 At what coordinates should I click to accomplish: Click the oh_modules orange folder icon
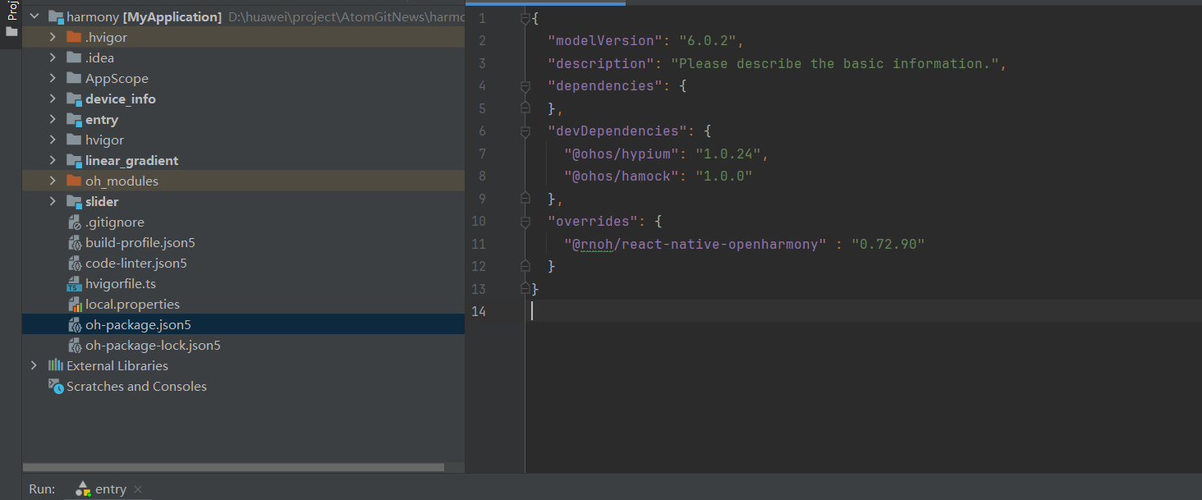tap(74, 181)
